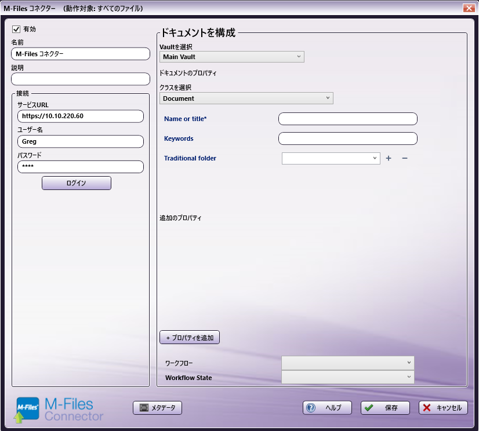Click the Name or title input field
The width and height of the screenshot is (479, 431).
coord(347,119)
